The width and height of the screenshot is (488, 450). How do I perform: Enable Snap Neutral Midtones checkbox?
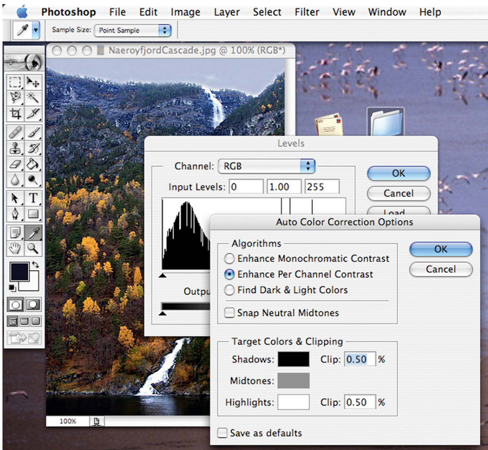click(x=281, y=312)
